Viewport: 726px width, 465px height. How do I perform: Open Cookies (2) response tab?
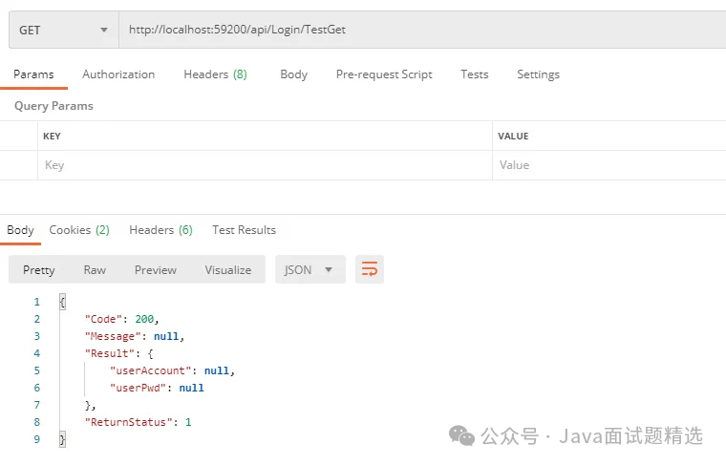click(79, 230)
